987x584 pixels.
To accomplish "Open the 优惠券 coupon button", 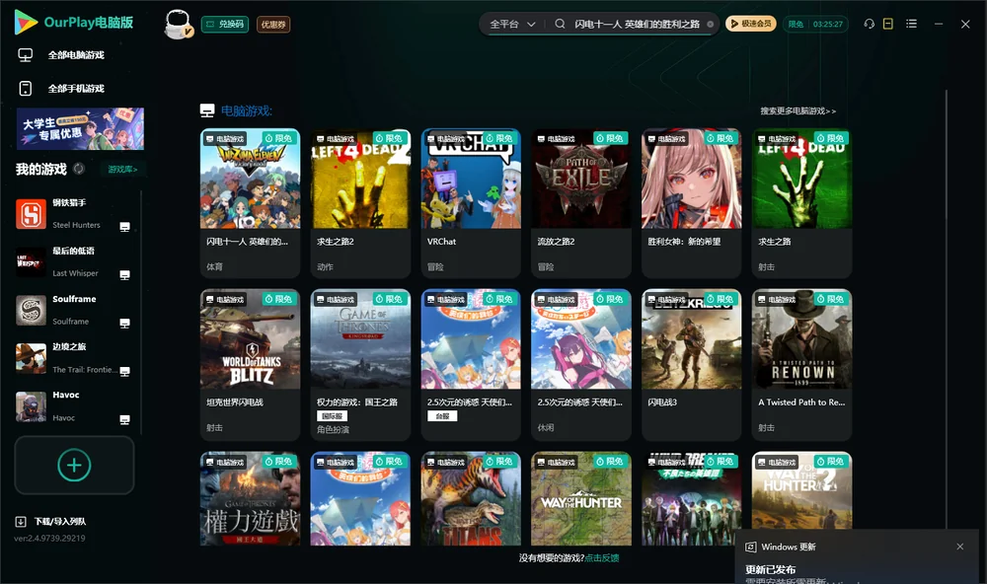I will point(273,25).
